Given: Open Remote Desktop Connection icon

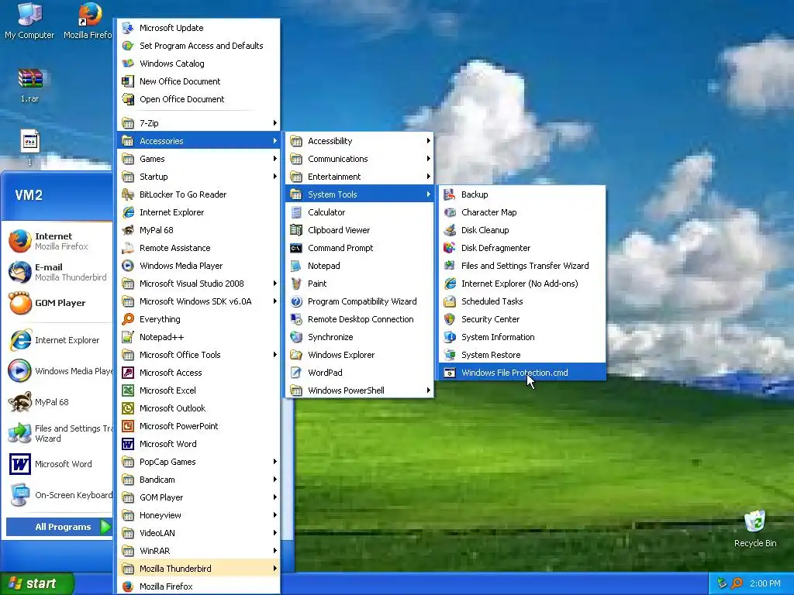Looking at the screenshot, I should 296,318.
